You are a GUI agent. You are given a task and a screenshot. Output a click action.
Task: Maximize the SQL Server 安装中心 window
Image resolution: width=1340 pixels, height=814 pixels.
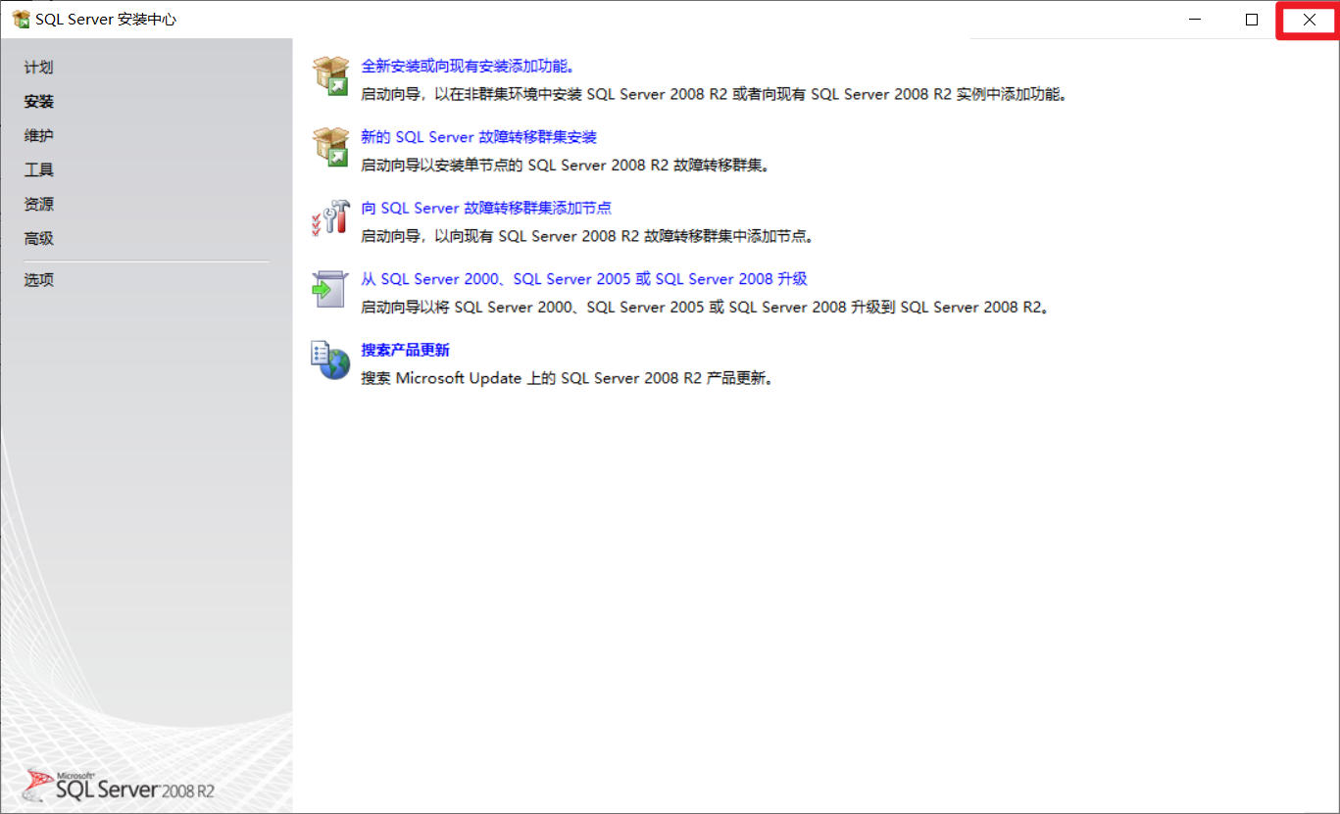click(1252, 20)
